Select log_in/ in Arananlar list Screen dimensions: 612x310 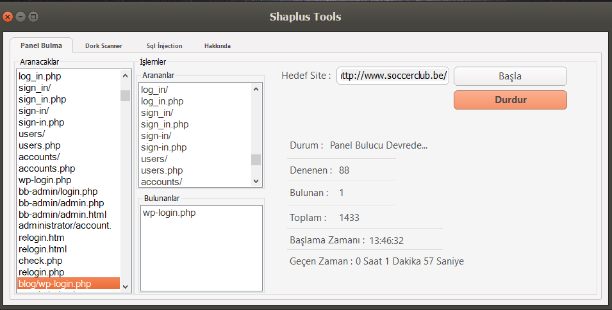click(x=195, y=90)
